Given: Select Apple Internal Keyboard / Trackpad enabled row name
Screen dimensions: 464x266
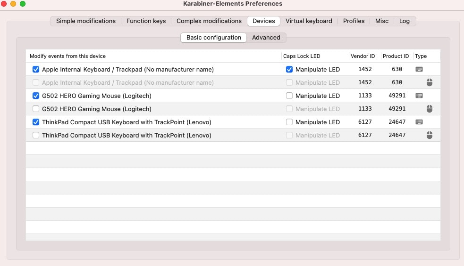Looking at the screenshot, I should [128, 69].
